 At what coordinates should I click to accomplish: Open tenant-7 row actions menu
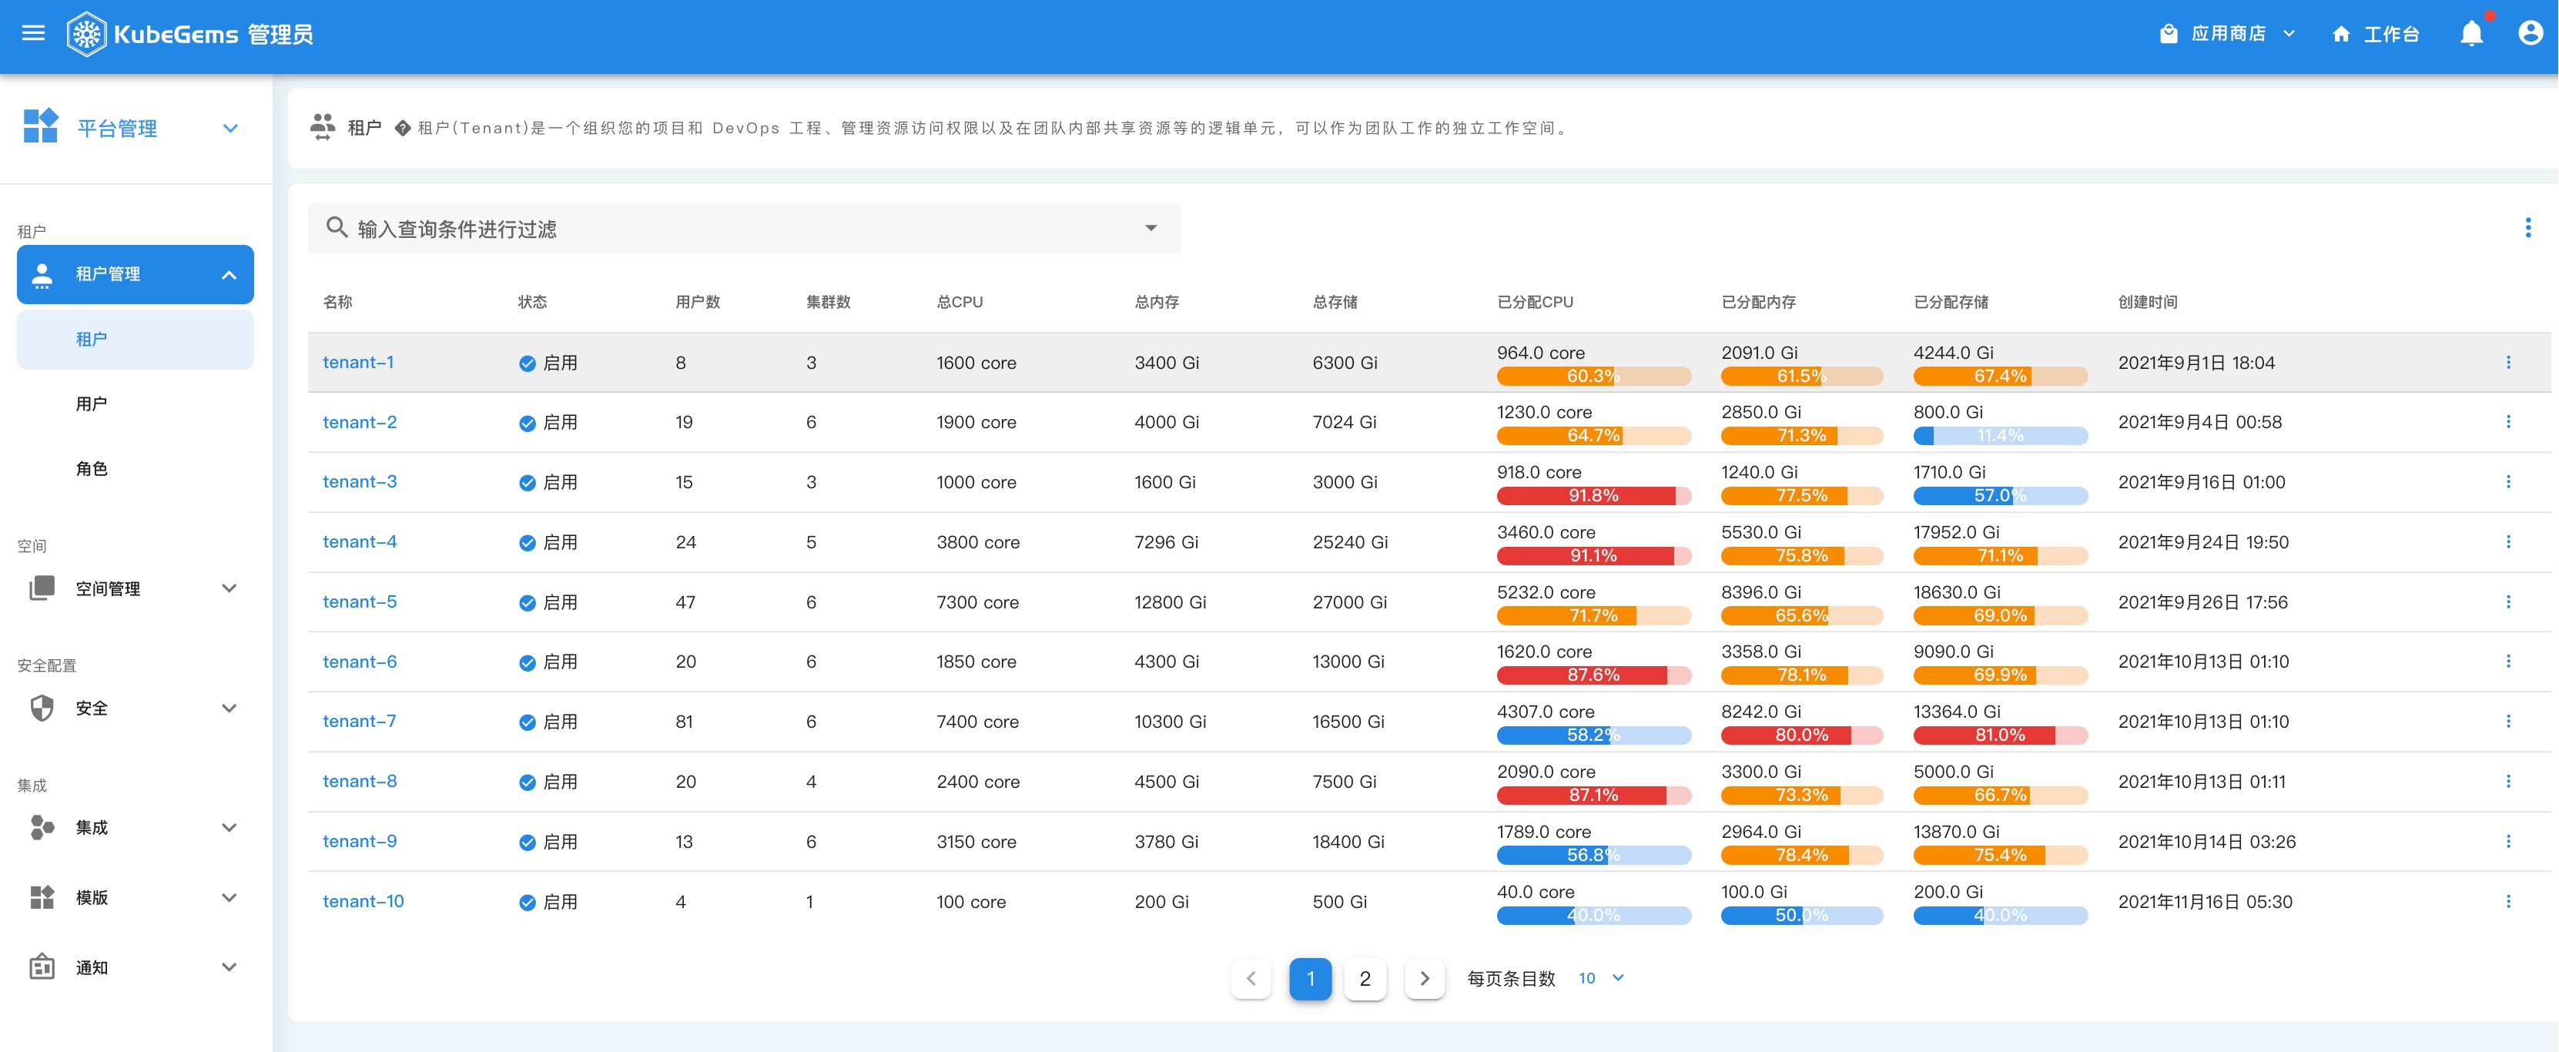pyautogui.click(x=2507, y=721)
